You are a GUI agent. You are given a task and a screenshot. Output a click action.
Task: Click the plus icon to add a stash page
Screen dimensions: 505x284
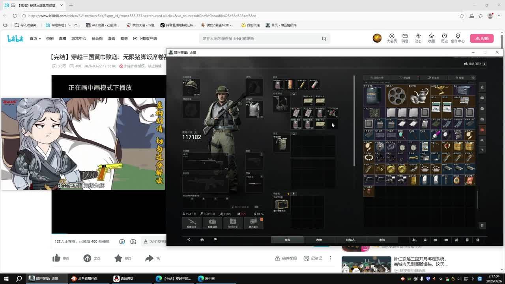click(482, 150)
